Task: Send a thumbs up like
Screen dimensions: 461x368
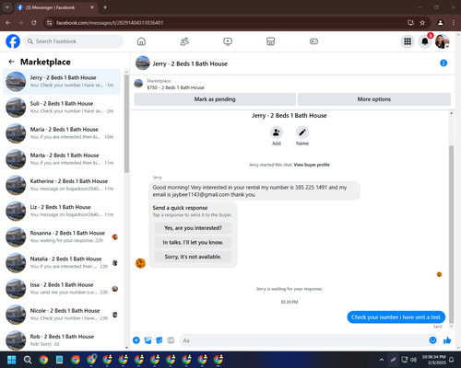Action: point(447,340)
